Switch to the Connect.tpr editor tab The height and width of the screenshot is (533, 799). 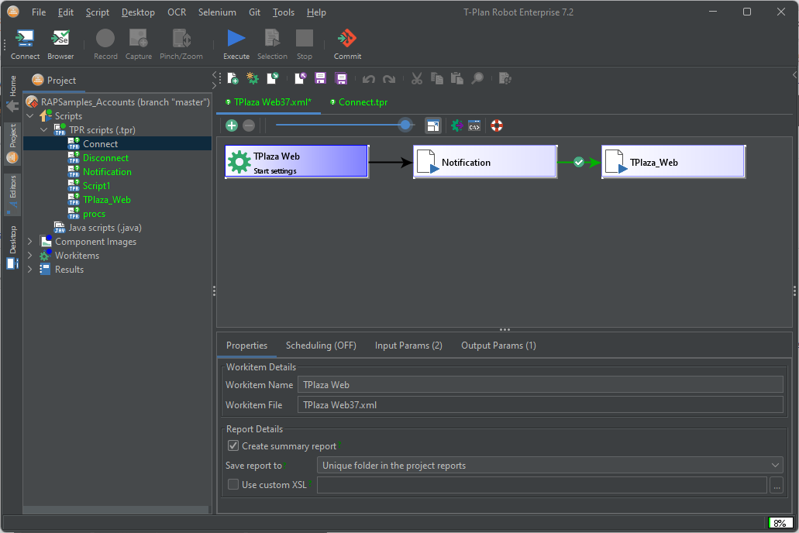pyautogui.click(x=363, y=102)
